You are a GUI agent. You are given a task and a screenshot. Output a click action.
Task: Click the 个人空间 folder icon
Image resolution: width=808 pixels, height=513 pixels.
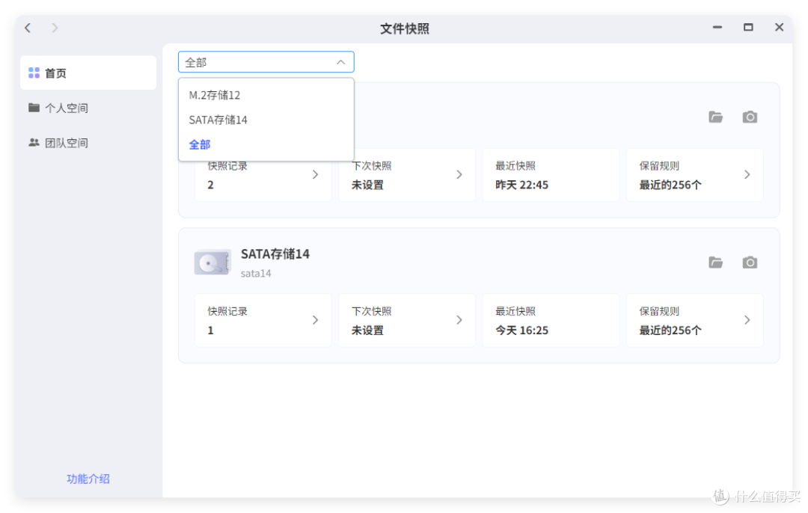pyautogui.click(x=34, y=107)
